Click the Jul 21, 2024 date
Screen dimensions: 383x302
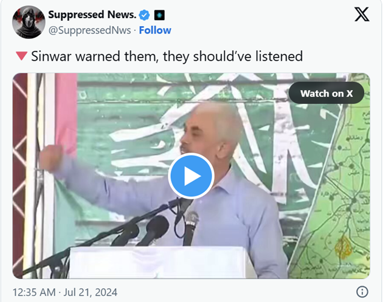(91, 292)
